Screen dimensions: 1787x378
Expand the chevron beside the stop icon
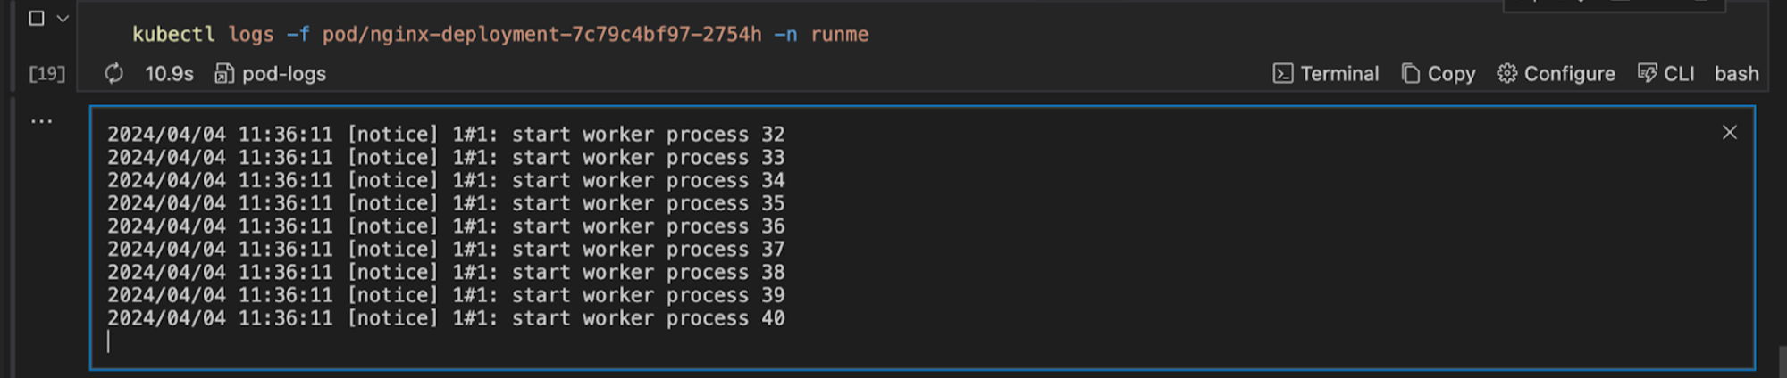click(x=63, y=18)
